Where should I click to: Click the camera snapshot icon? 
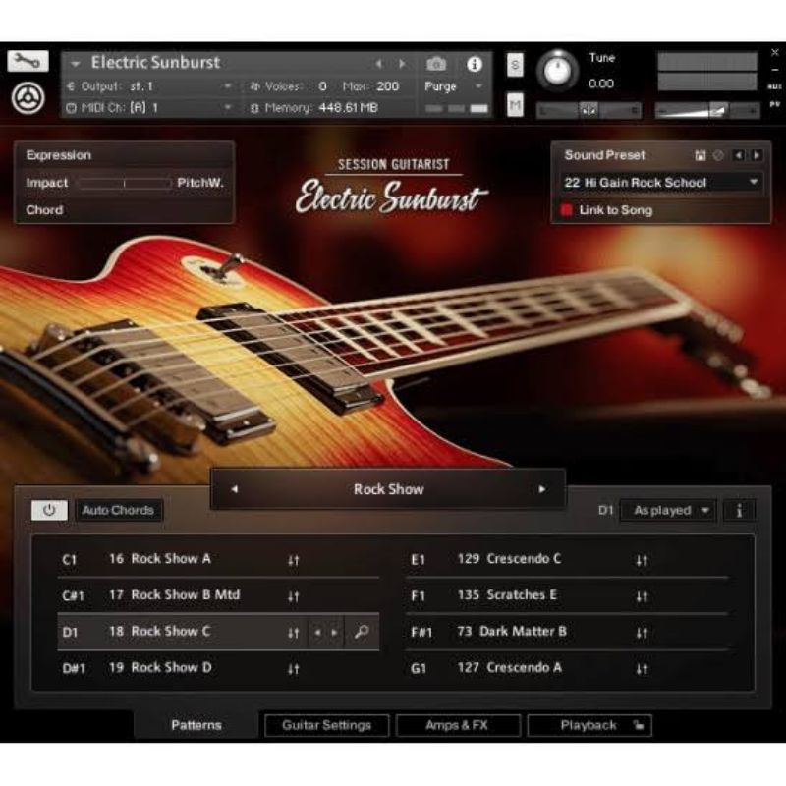click(x=436, y=64)
